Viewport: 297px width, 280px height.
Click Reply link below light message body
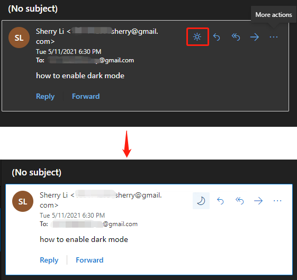point(49,260)
